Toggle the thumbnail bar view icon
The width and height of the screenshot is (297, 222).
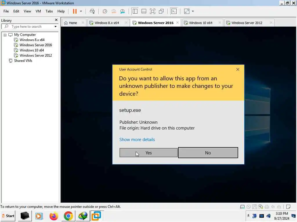(x=144, y=11)
